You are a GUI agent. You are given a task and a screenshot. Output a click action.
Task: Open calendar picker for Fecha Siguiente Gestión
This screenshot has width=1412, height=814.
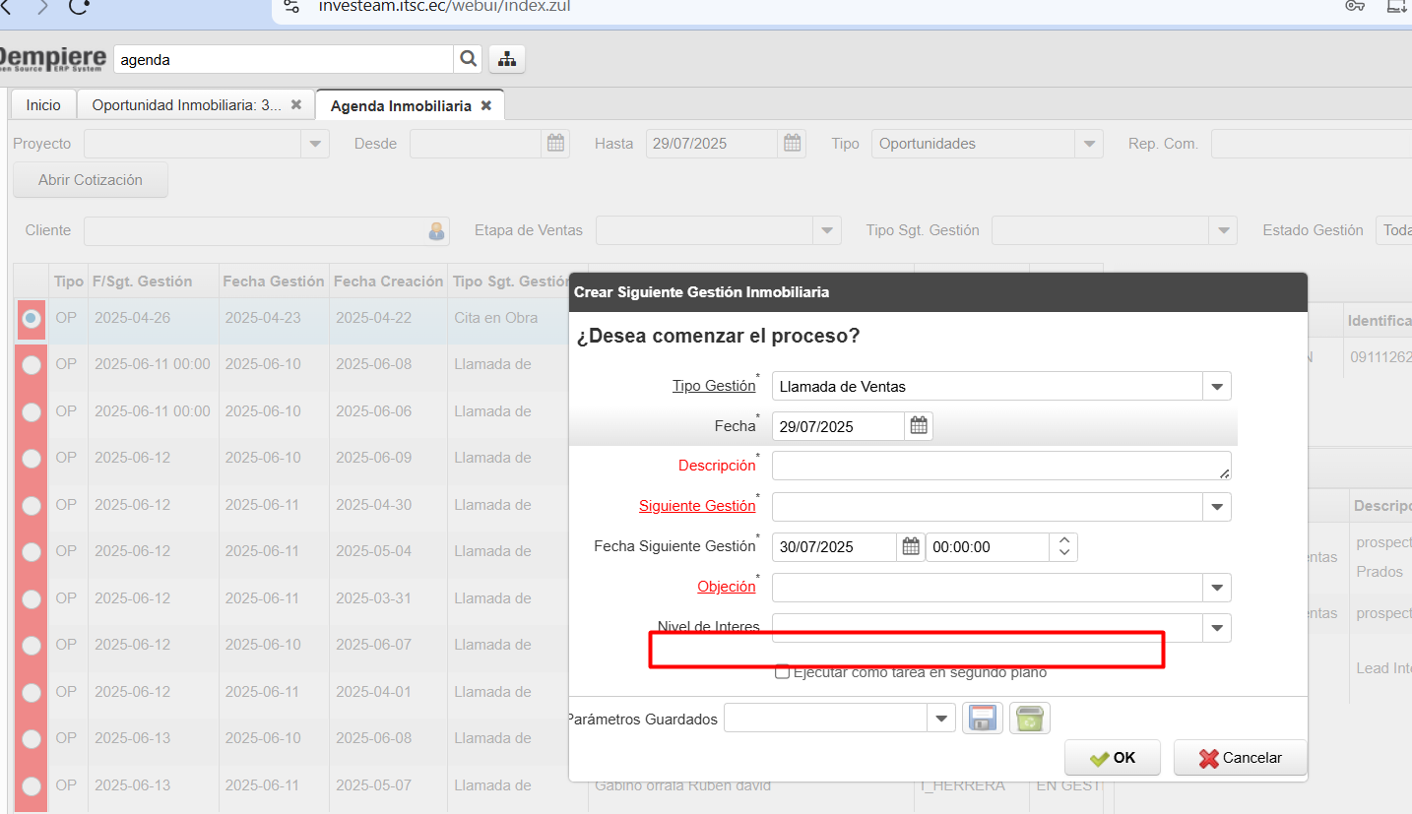pos(911,547)
